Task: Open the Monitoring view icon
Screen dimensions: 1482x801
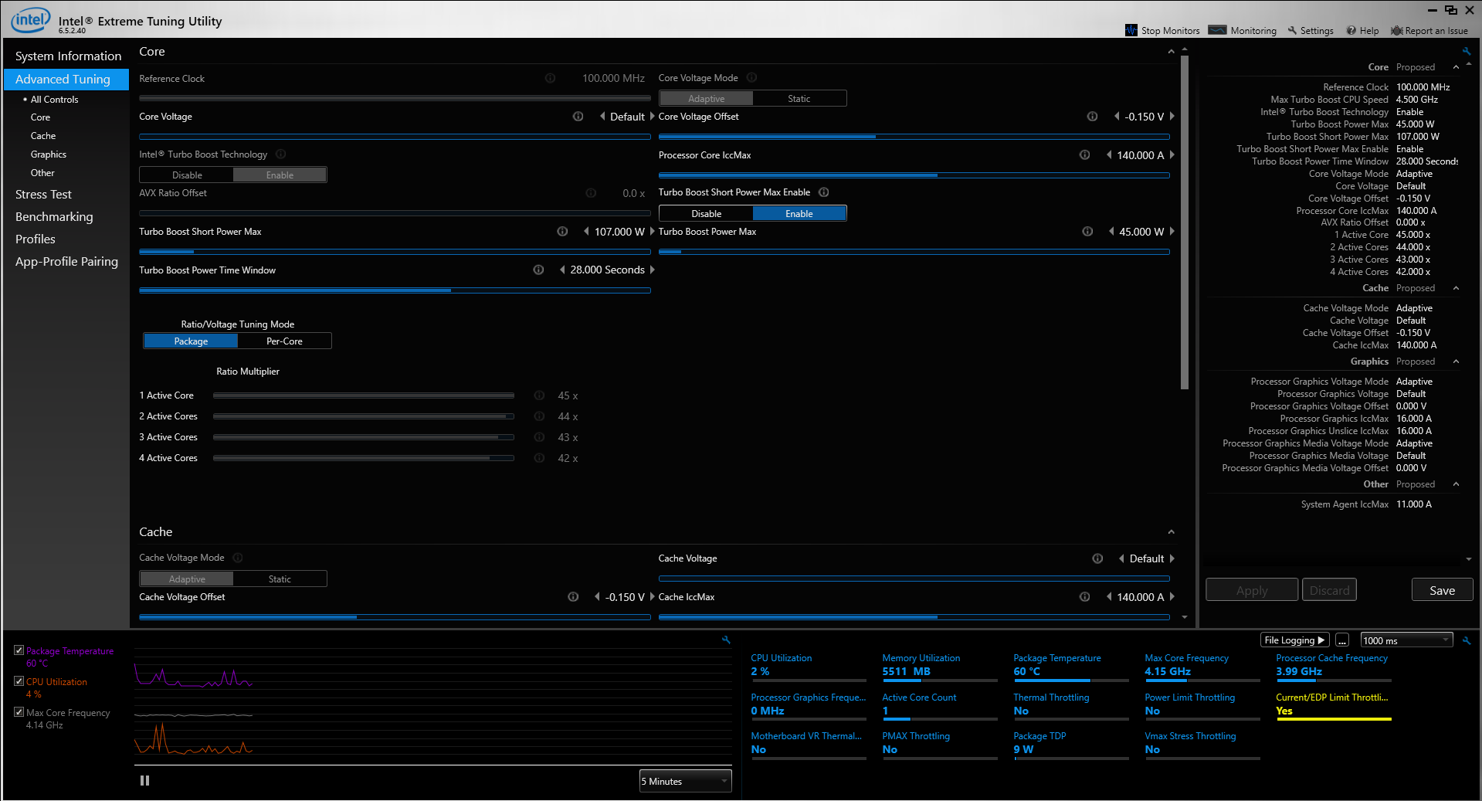Action: pyautogui.click(x=1217, y=30)
